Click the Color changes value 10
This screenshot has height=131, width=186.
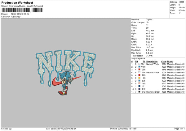(x=147, y=22)
